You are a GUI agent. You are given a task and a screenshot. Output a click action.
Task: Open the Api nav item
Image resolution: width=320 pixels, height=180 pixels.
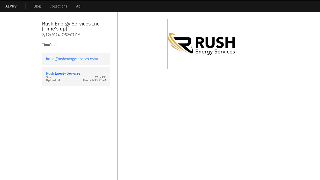pos(78,6)
